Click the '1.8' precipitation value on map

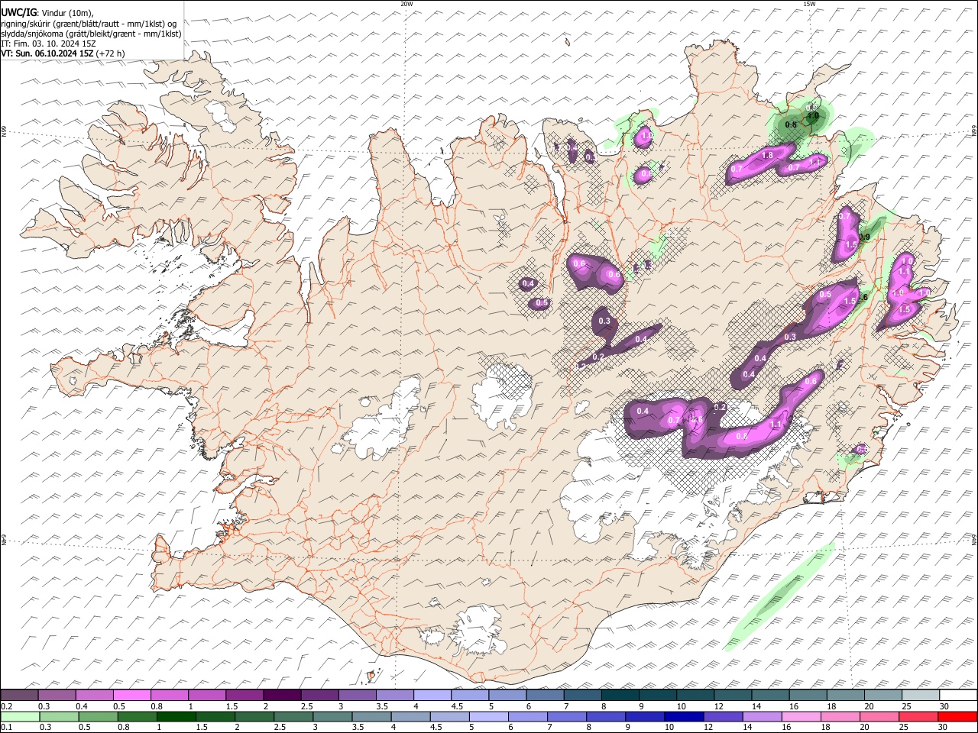click(x=768, y=155)
